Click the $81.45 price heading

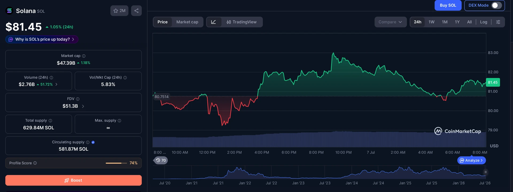(24, 27)
